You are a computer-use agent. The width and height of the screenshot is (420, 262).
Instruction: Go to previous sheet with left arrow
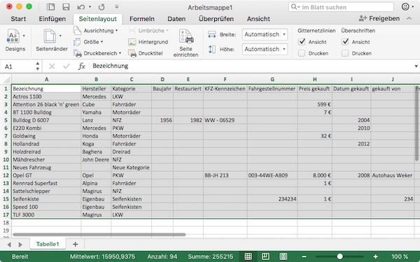click(9, 245)
